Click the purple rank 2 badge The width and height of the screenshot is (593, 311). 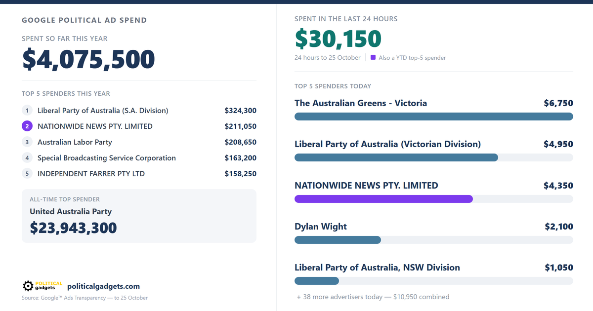[27, 126]
